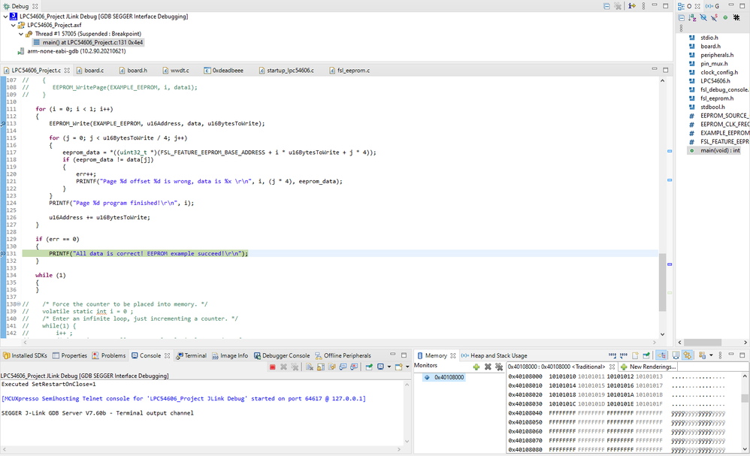Open the Debugger Console tab

tap(282, 355)
